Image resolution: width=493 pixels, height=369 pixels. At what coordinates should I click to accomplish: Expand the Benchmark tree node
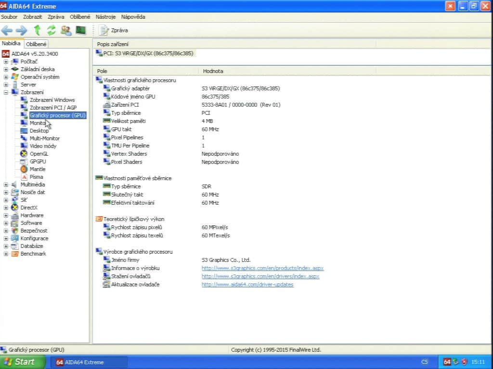coord(6,254)
